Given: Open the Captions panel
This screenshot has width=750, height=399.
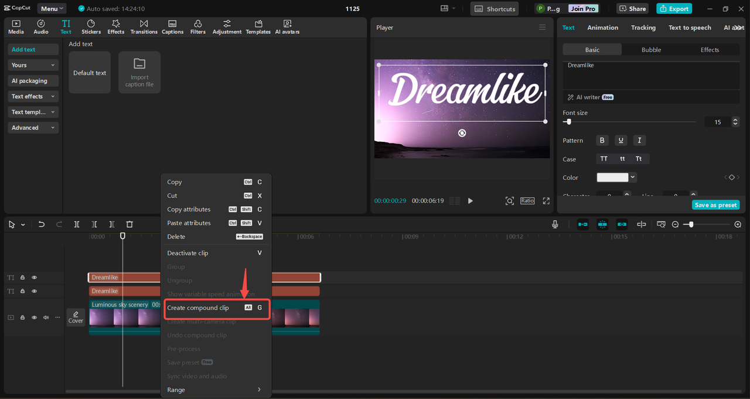Looking at the screenshot, I should coord(172,27).
